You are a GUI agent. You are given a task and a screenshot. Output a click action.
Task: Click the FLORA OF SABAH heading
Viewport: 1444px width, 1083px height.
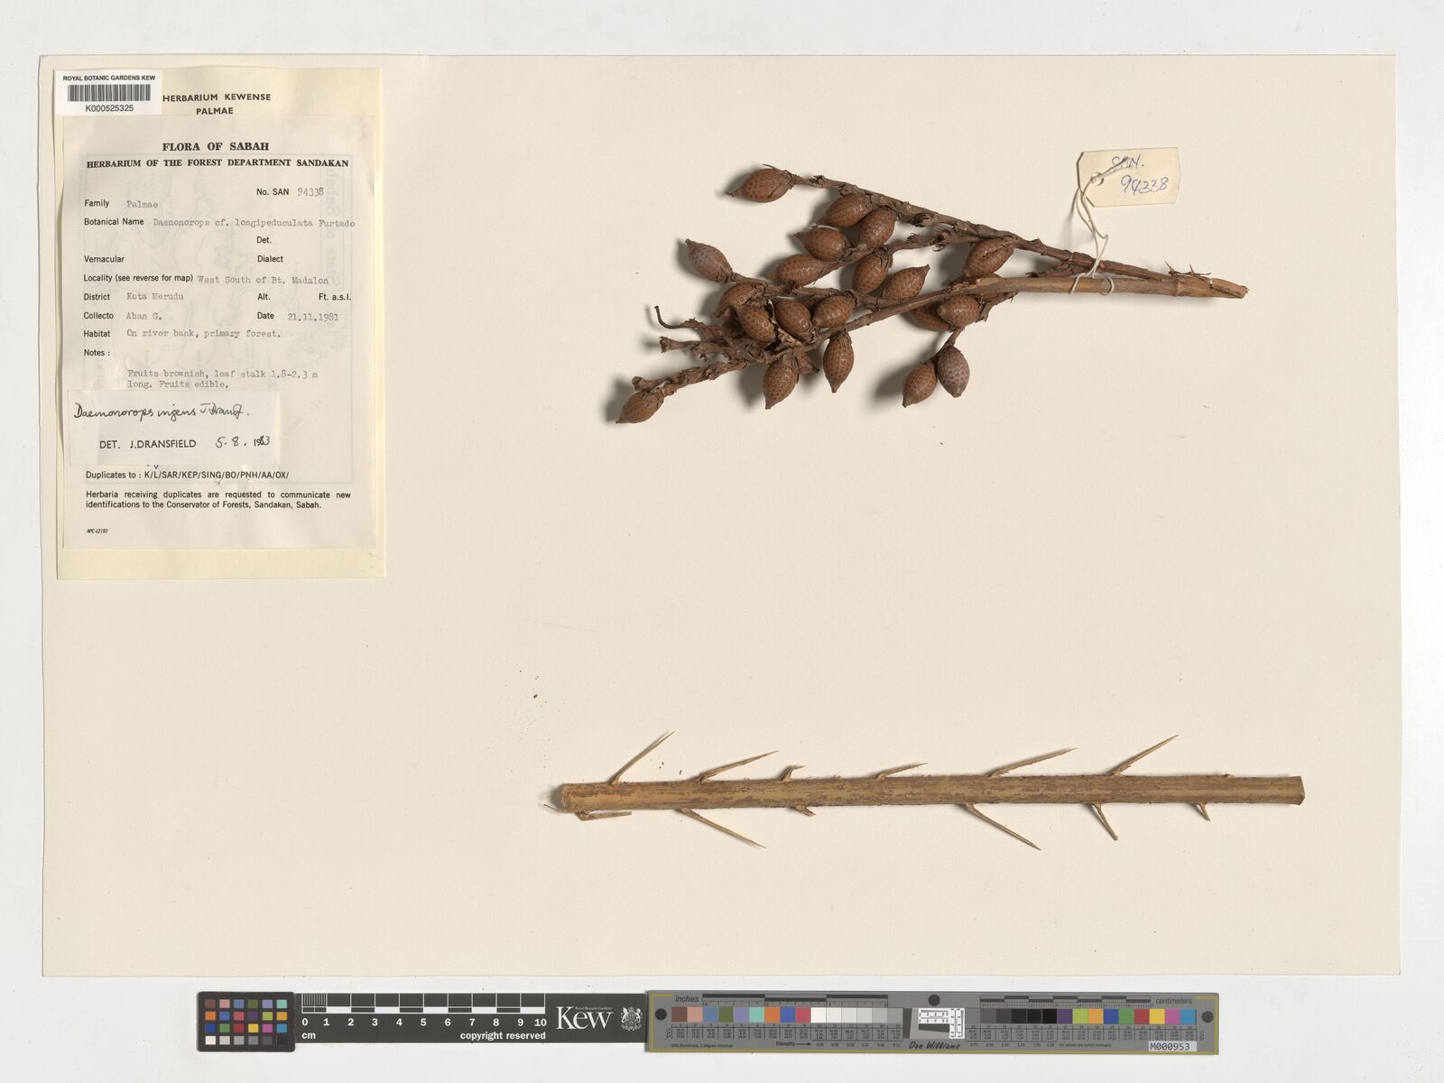(x=215, y=146)
